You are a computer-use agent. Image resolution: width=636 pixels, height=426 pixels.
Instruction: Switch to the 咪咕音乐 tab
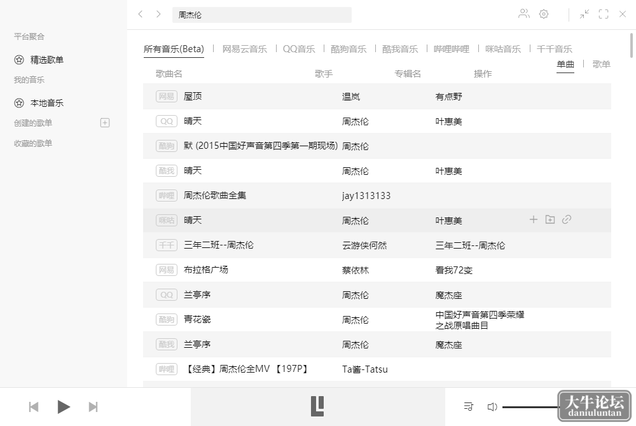pyautogui.click(x=503, y=49)
